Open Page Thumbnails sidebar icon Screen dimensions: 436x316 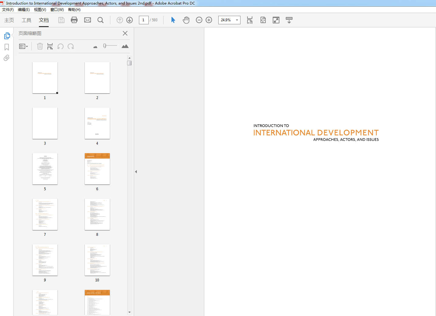7,36
